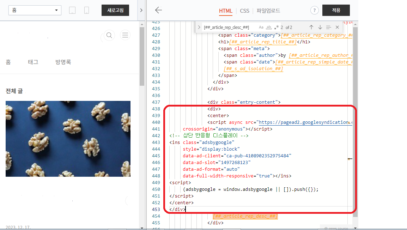Viewport: 407px width, 230px height.
Task: Switch preview to mobile phone view icon
Action: point(87,10)
